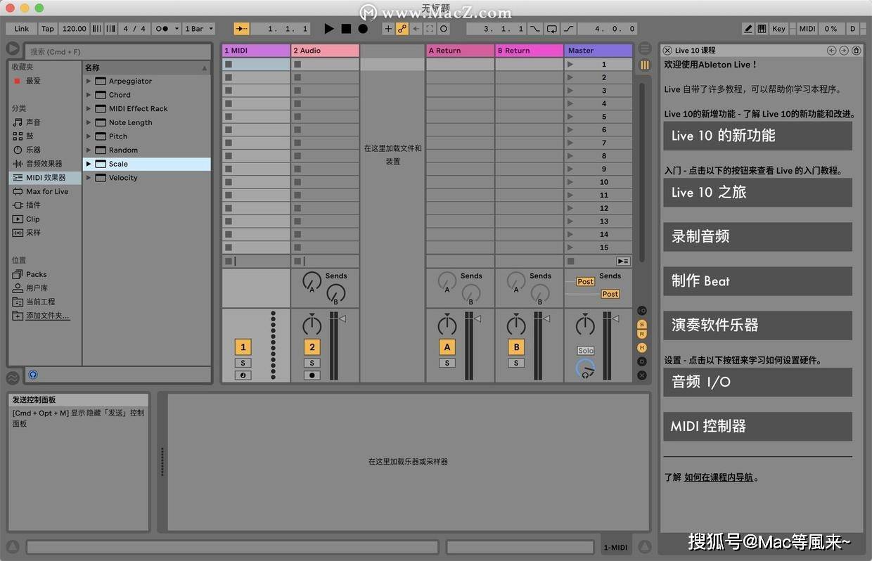Toggle track activator 1 on MIDI track

click(243, 347)
